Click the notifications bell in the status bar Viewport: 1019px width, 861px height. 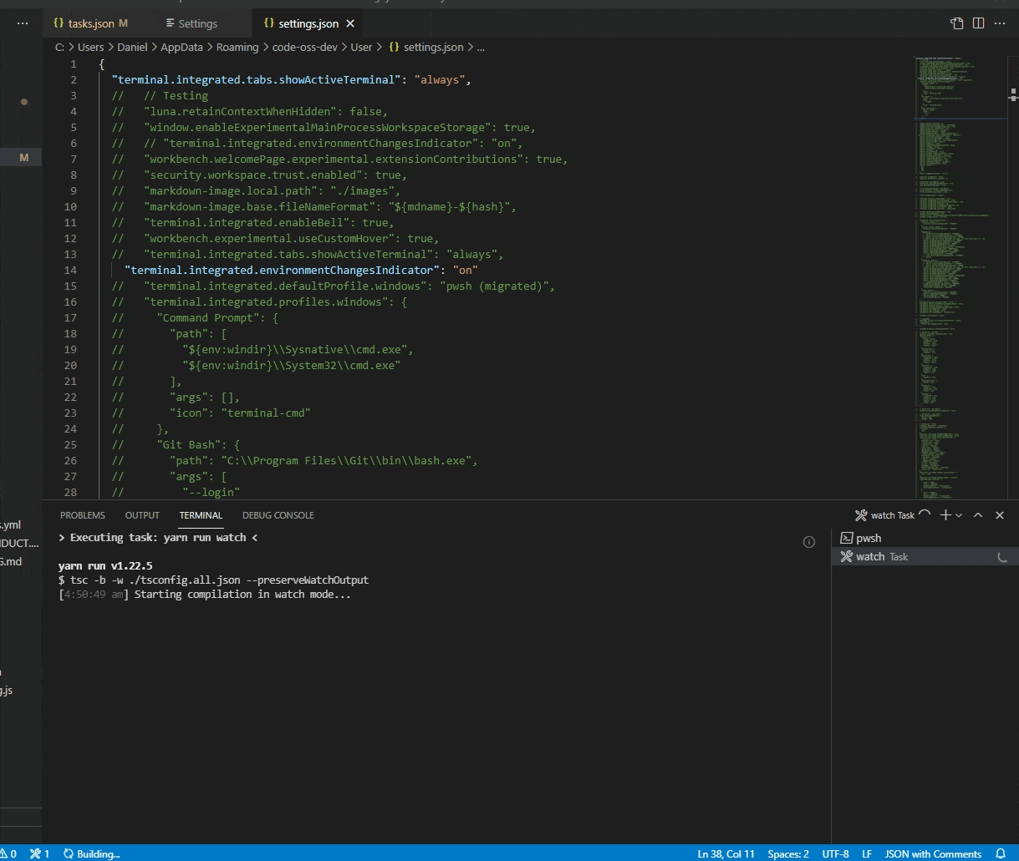tap(1000, 853)
